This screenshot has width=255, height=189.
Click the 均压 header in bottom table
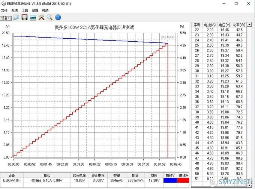pyautogui.click(x=154, y=175)
